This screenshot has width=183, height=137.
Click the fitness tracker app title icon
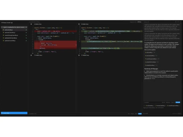click(x=2, y=23)
